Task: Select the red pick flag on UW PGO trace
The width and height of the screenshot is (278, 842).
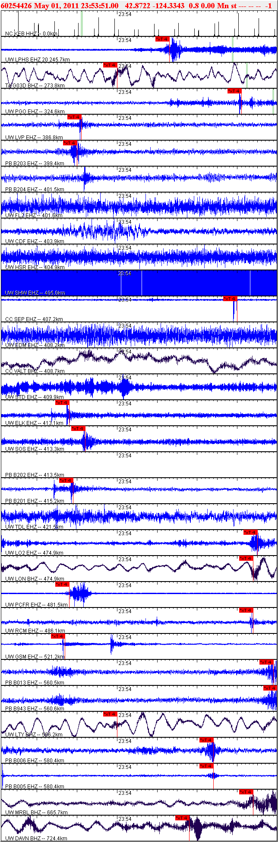Action: coord(234,91)
